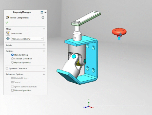Expand the Rotate section
Screen dimensions: 152x115
[x=44, y=45]
